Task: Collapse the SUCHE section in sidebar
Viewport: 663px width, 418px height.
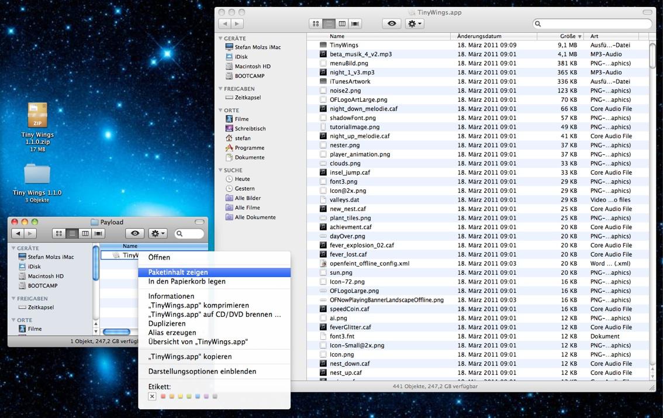Action: click(220, 170)
